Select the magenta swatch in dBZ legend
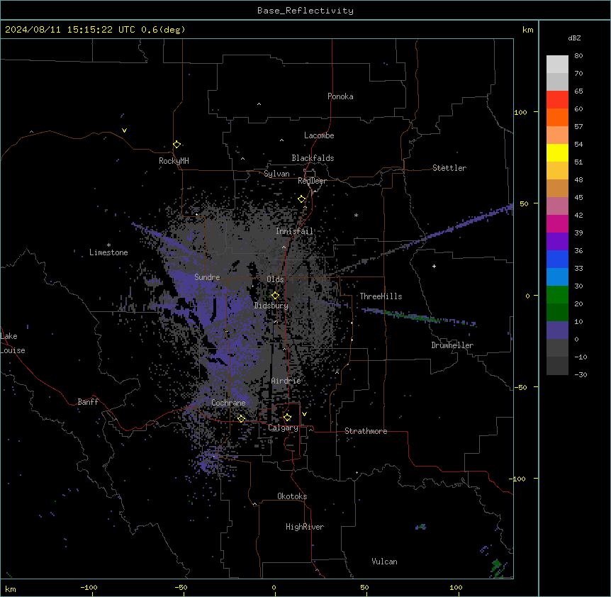 557,223
